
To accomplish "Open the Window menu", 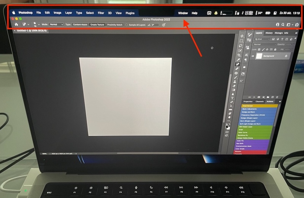I will 183,13.
